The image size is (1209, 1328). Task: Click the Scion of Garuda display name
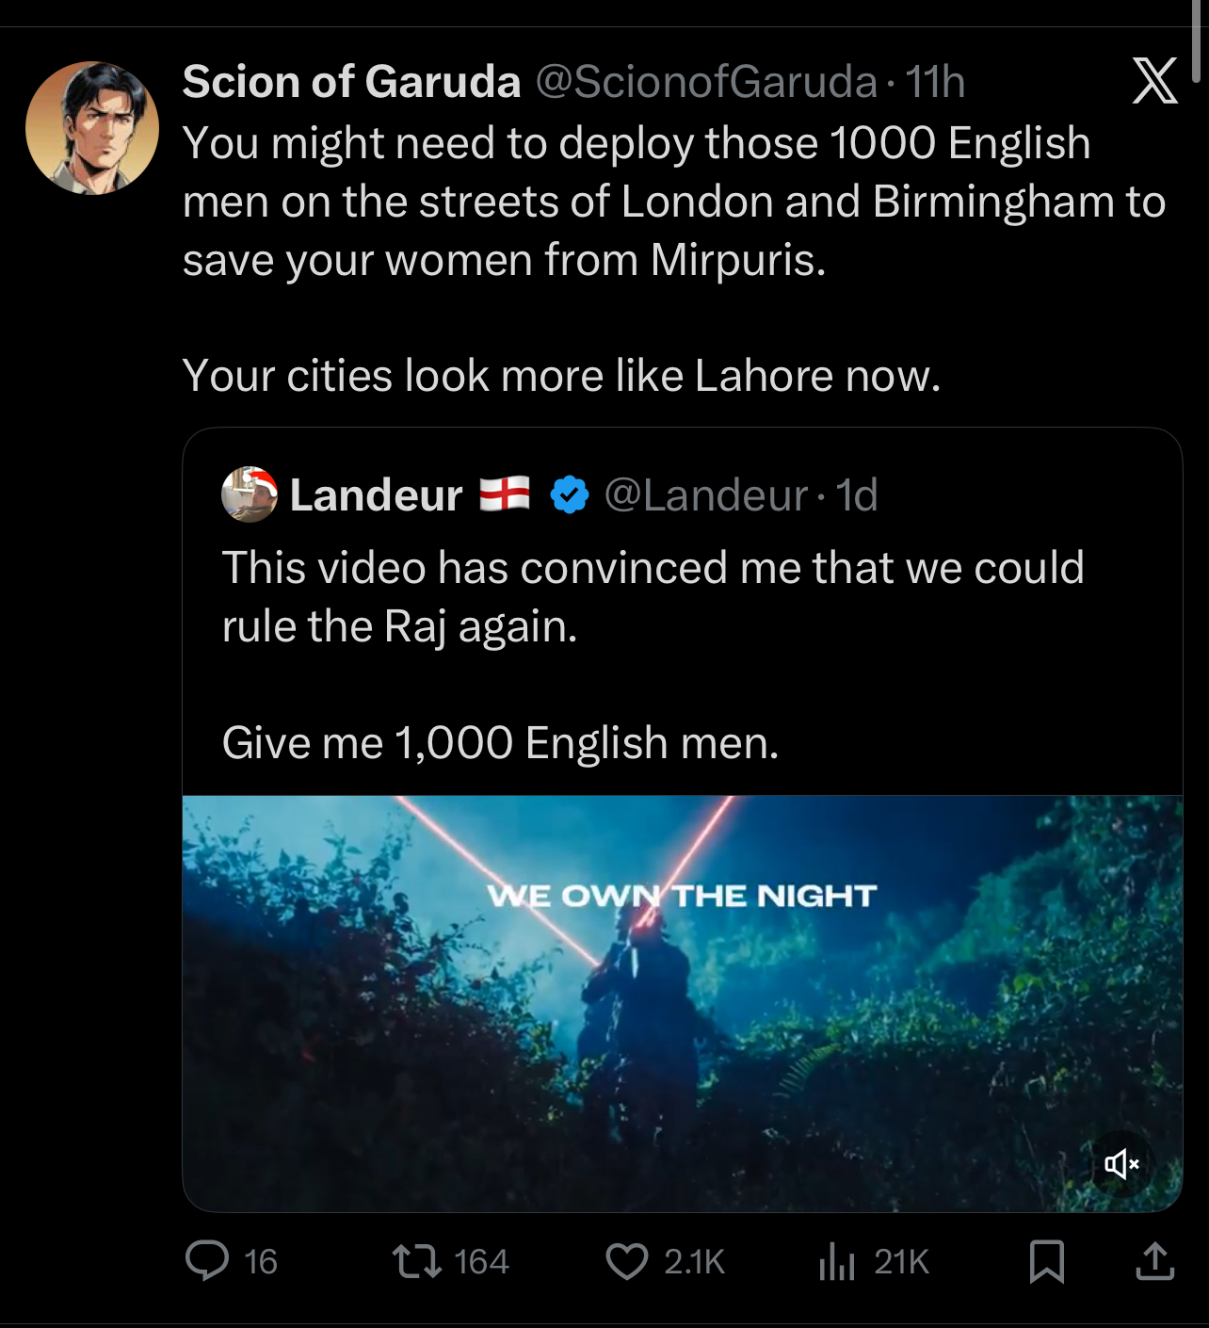pyautogui.click(x=351, y=82)
